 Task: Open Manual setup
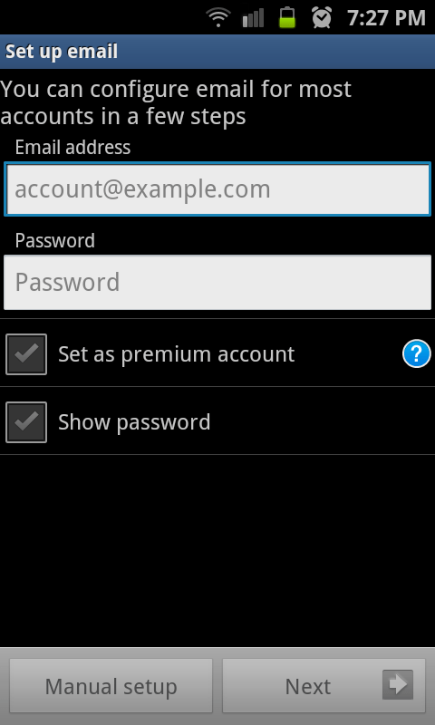(x=111, y=686)
